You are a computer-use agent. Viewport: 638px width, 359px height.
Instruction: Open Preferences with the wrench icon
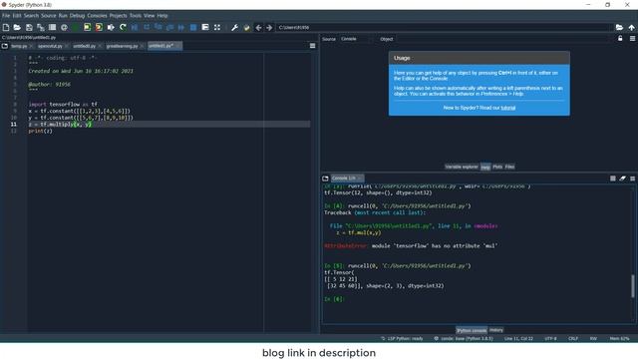(x=235, y=27)
